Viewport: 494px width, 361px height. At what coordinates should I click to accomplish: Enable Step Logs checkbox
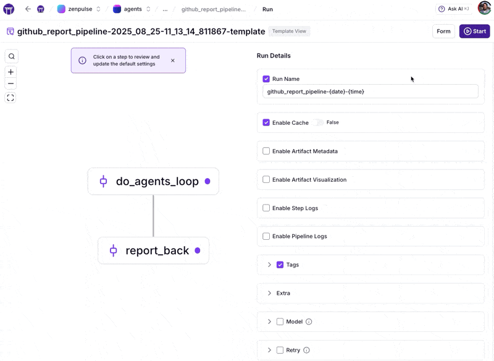coord(266,208)
